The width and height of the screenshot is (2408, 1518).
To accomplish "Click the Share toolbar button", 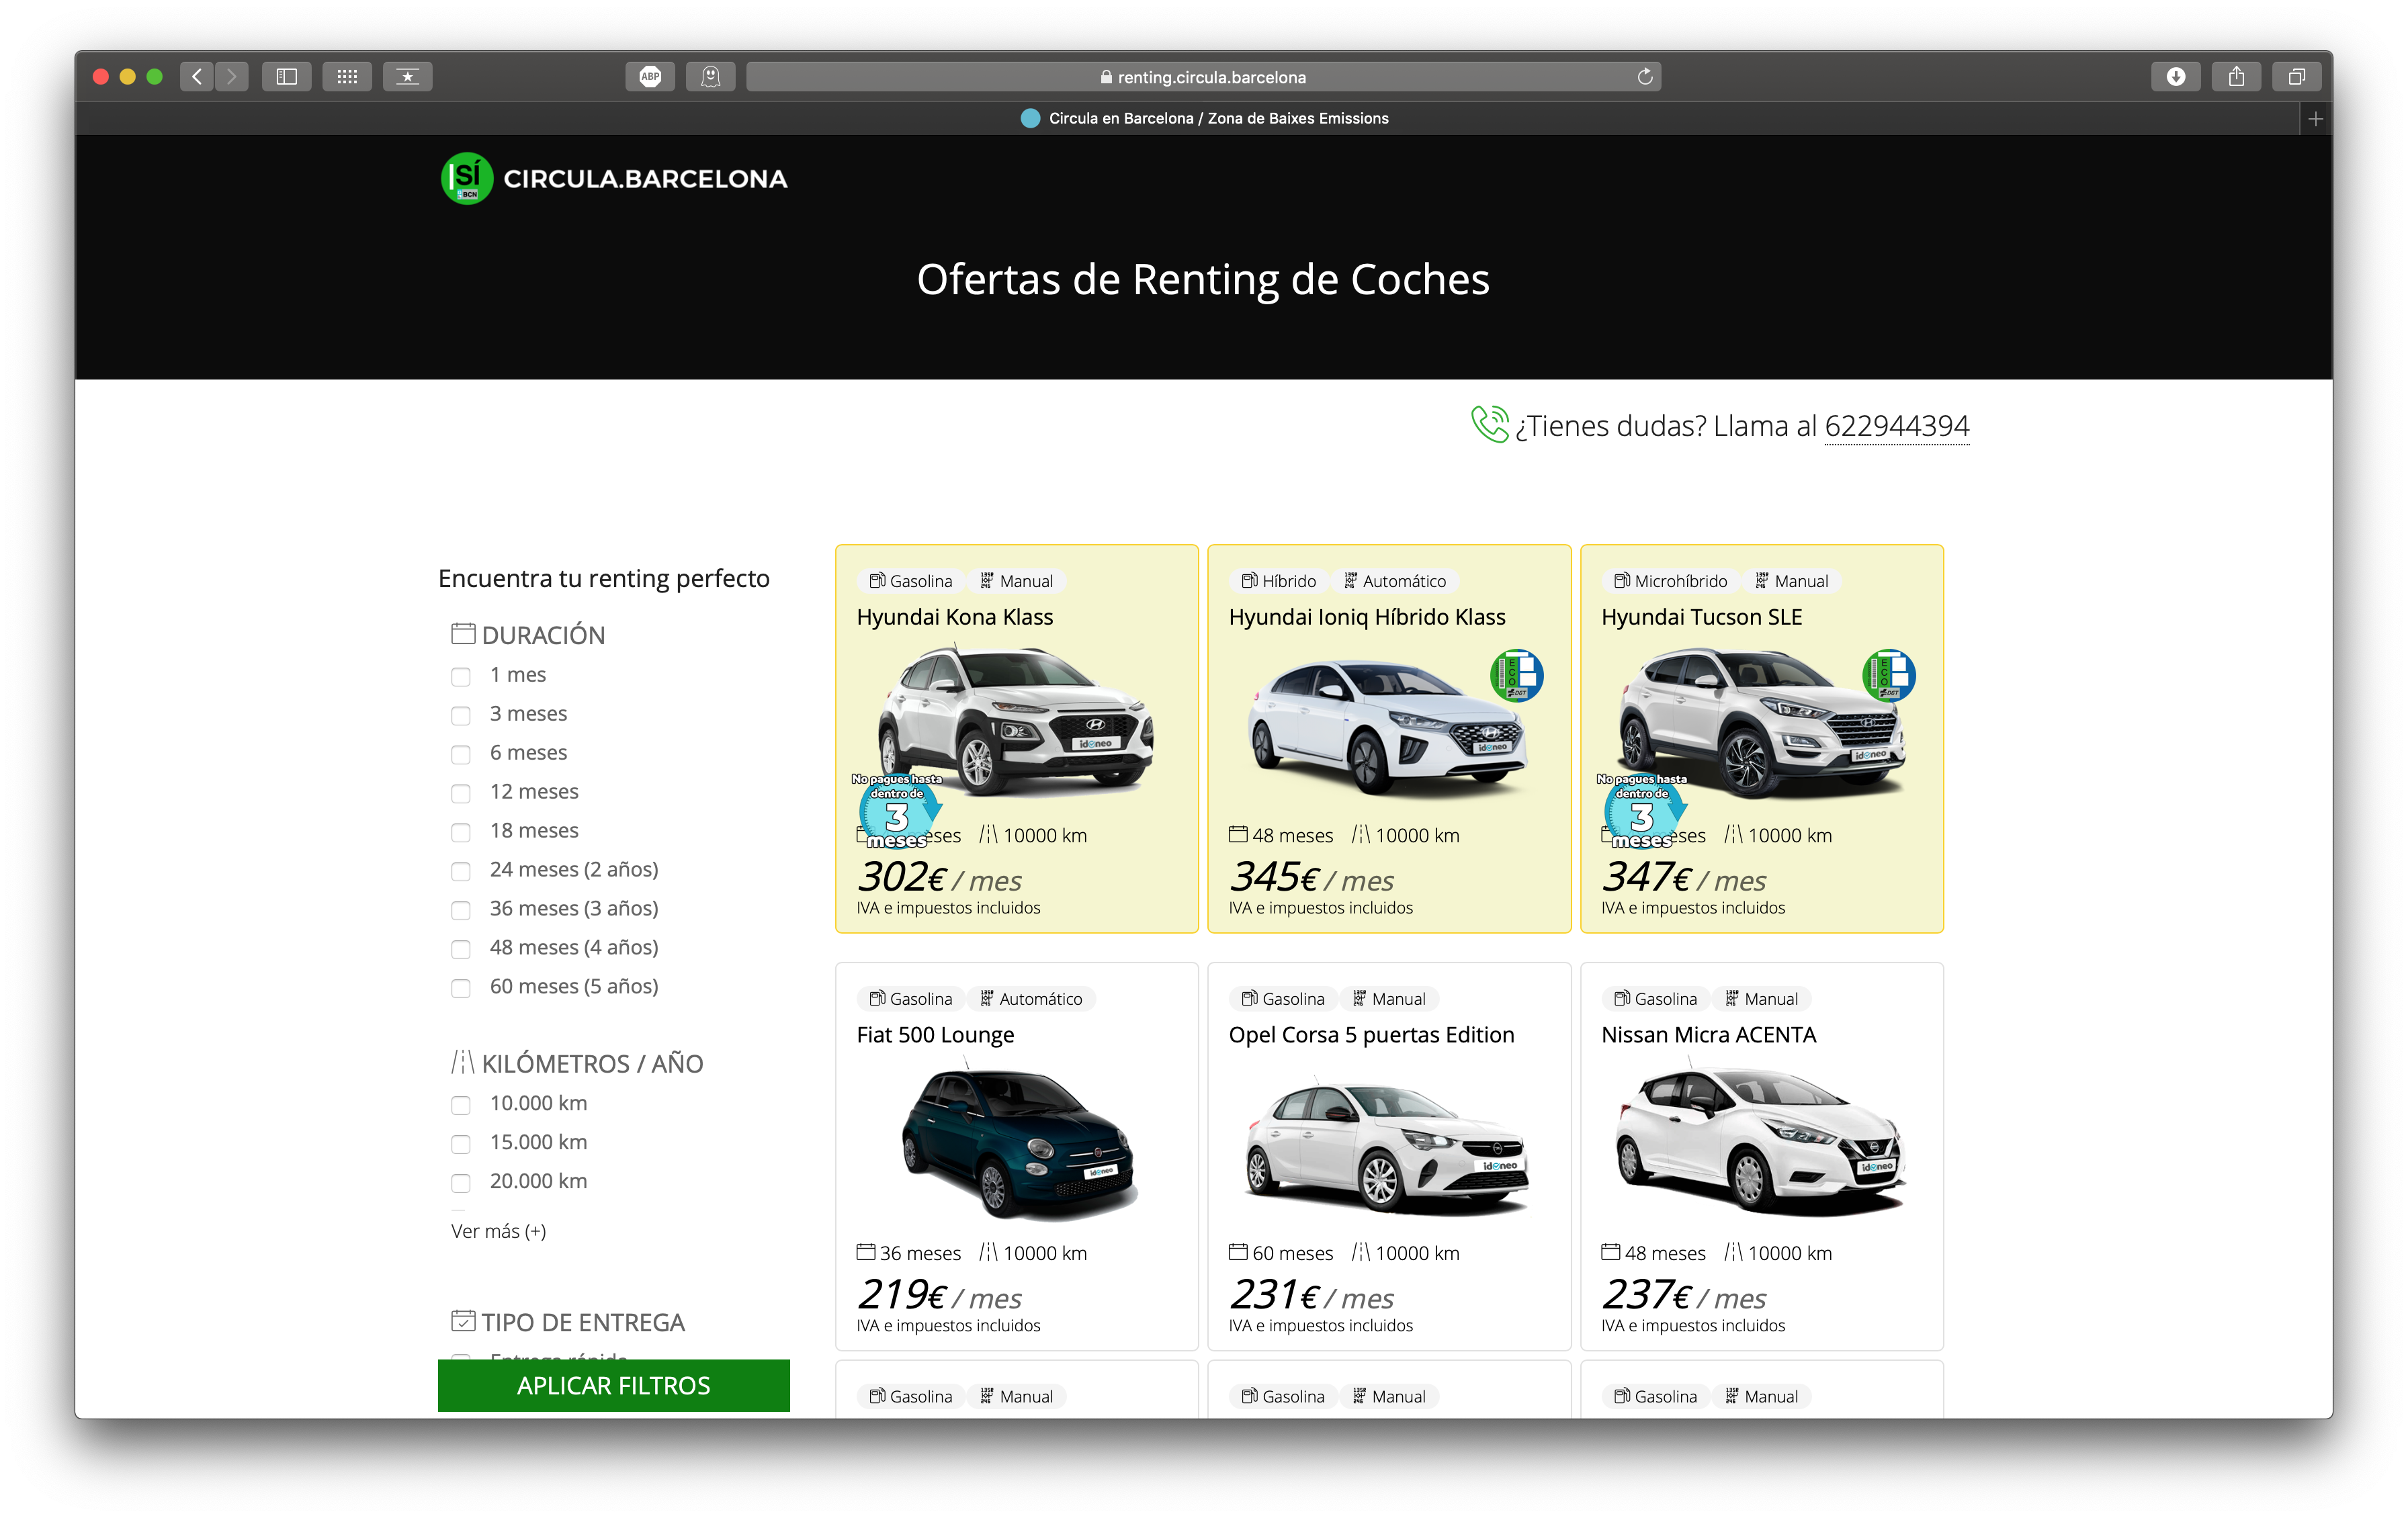I will [x=2237, y=77].
